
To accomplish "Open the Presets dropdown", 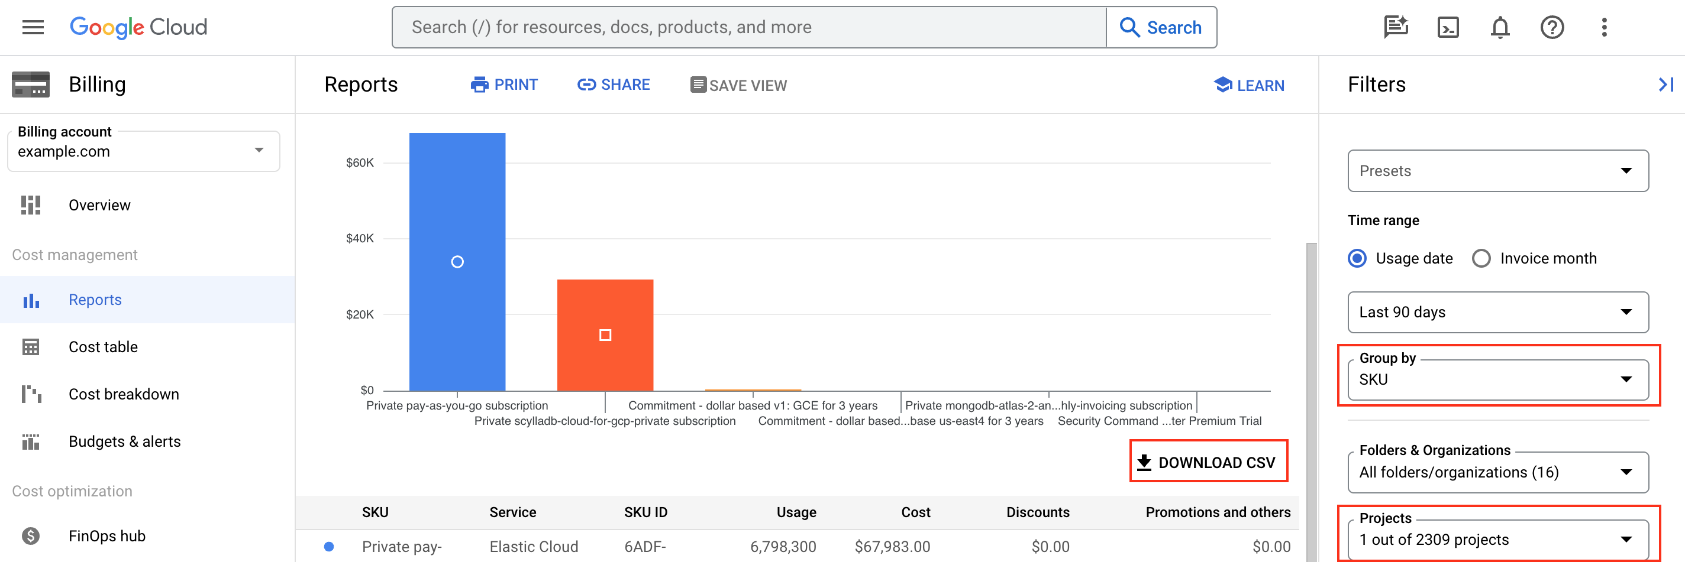I will 1497,171.
